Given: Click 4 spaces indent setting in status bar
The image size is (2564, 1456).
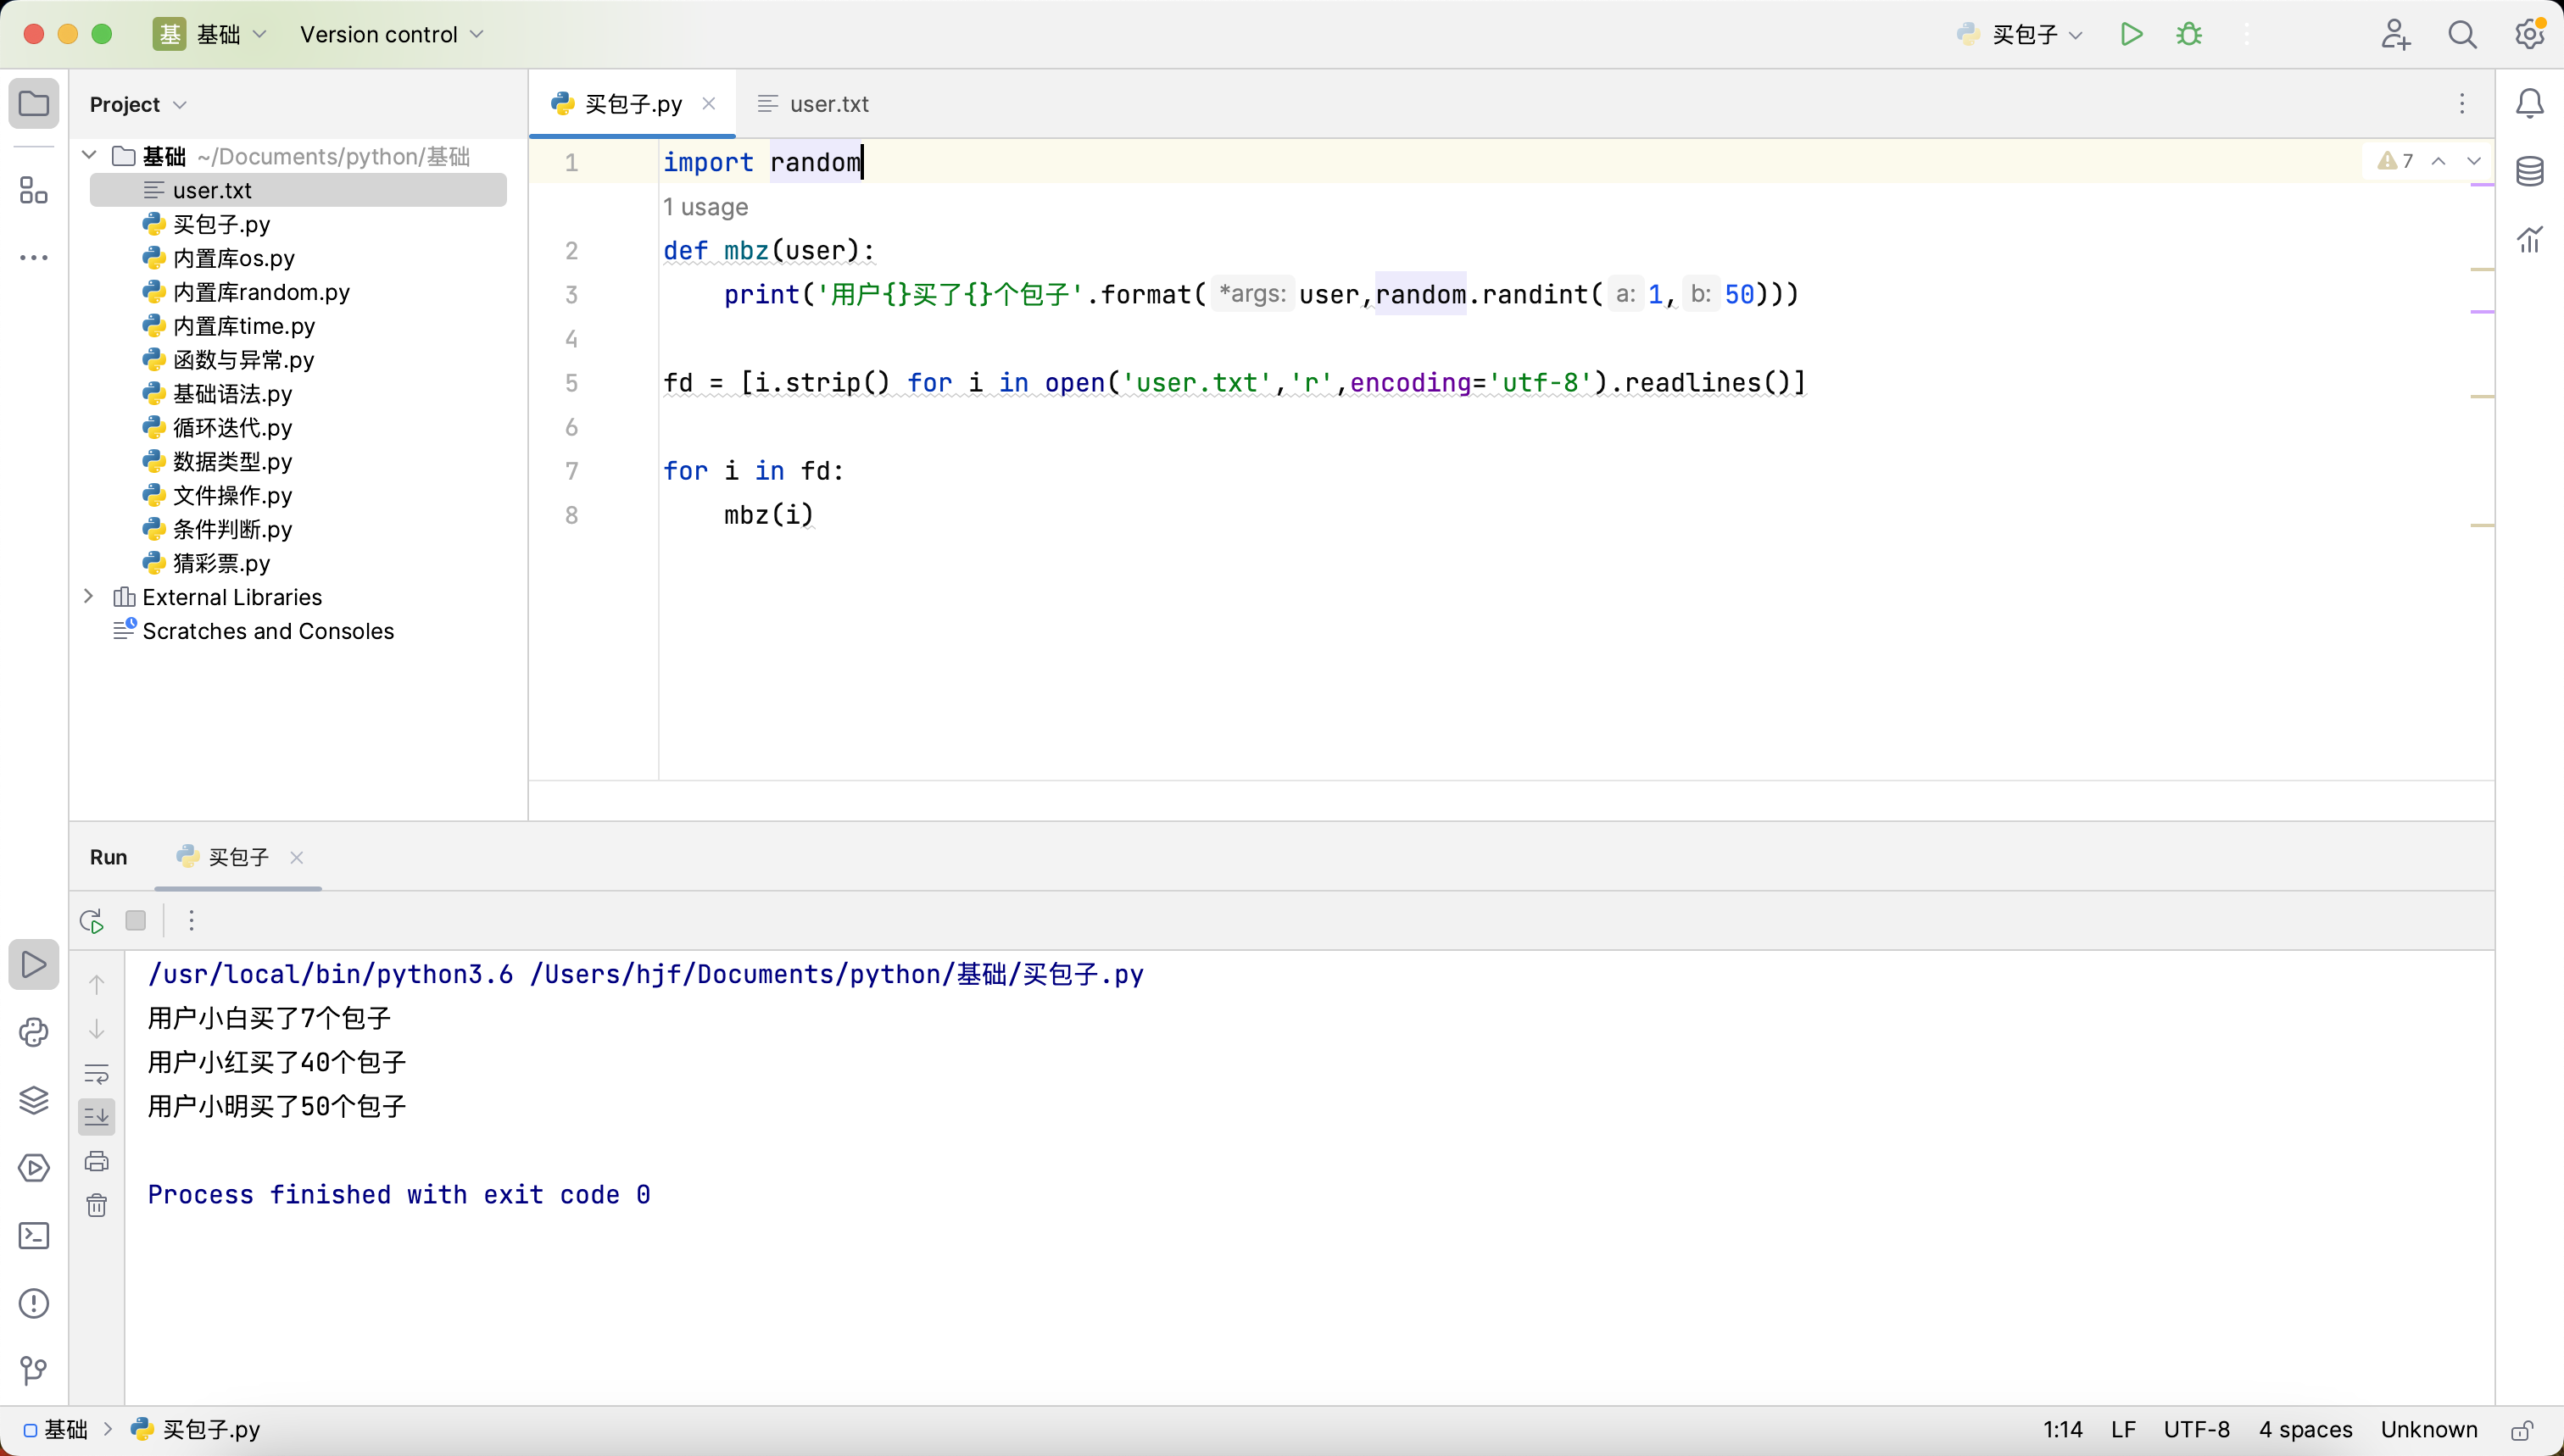Looking at the screenshot, I should tap(2305, 1430).
